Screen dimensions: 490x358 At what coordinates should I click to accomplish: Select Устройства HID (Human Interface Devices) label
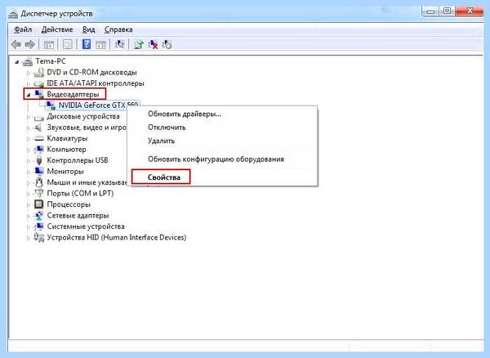[x=117, y=238]
